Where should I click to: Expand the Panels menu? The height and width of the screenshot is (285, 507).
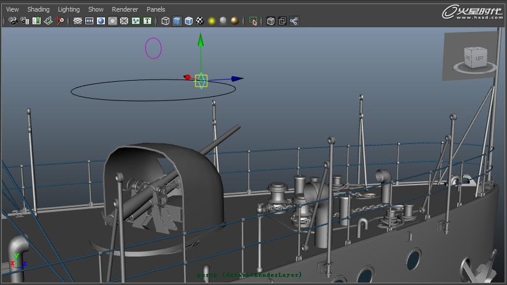click(x=155, y=9)
